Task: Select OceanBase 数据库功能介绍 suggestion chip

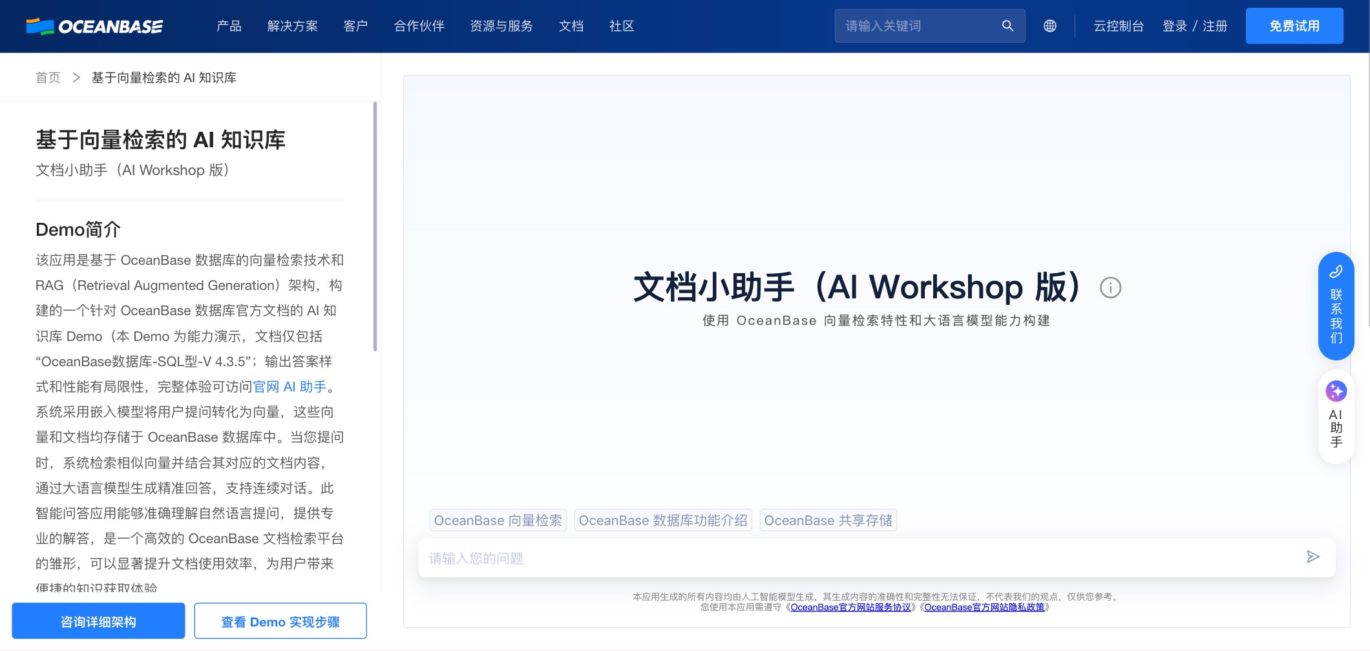Action: (663, 520)
